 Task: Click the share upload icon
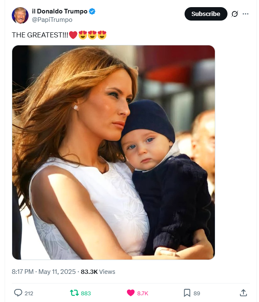[243, 293]
